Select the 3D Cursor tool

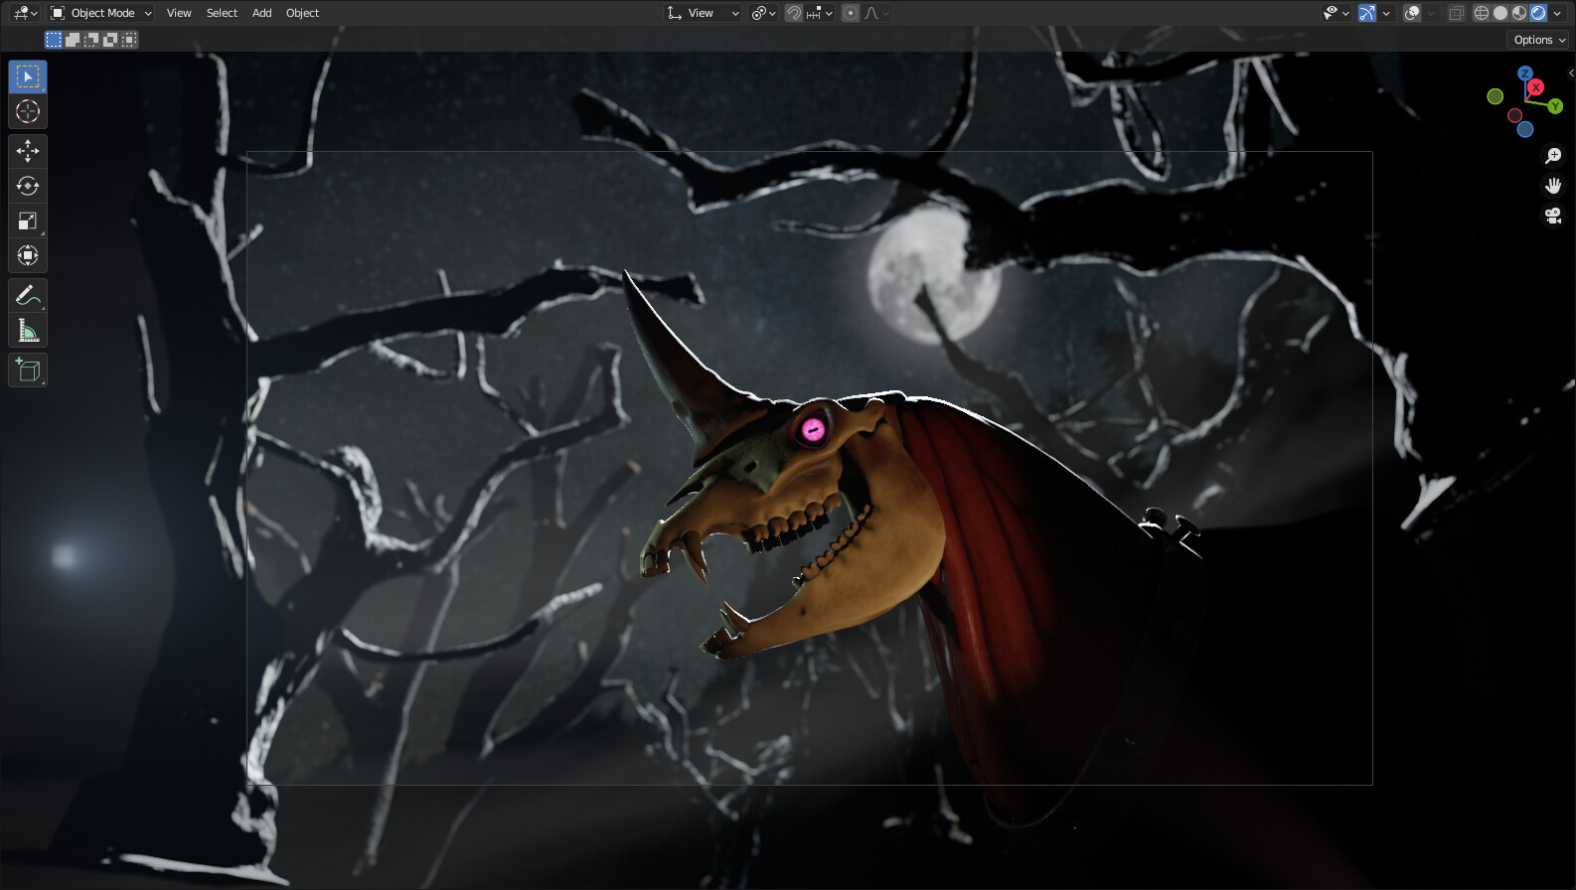pyautogui.click(x=28, y=111)
